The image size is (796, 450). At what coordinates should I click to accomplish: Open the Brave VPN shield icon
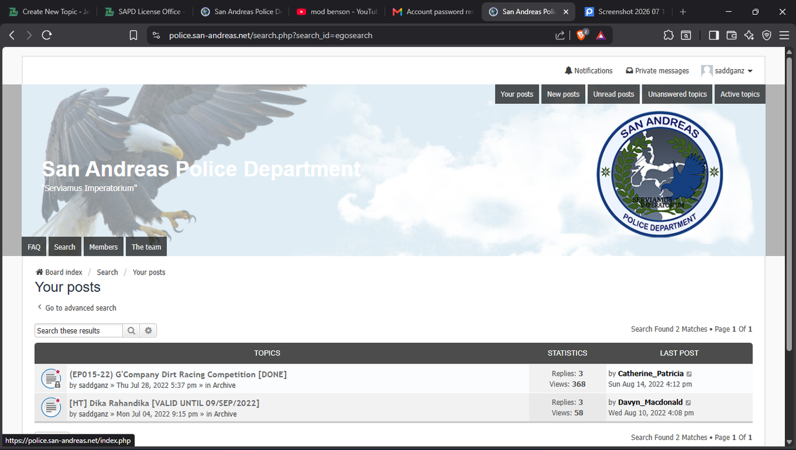pyautogui.click(x=767, y=35)
